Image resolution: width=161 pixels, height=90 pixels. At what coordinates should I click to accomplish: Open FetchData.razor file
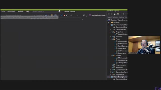pos(123,46)
